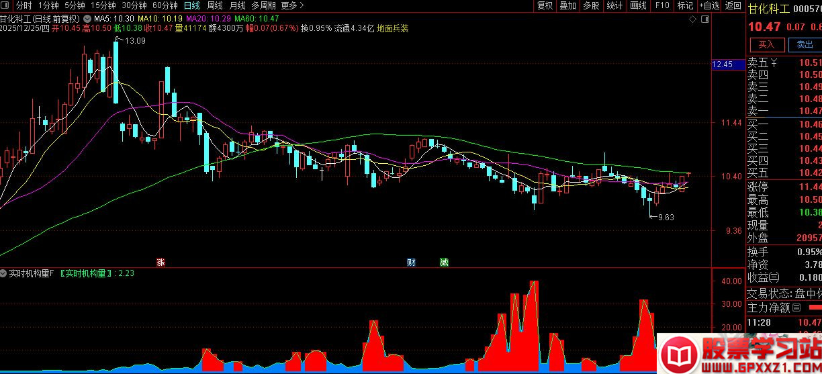Image resolution: width=822 pixels, height=374 pixels.
Task: Switch to the 60分钟 period tab
Action: coord(165,5)
